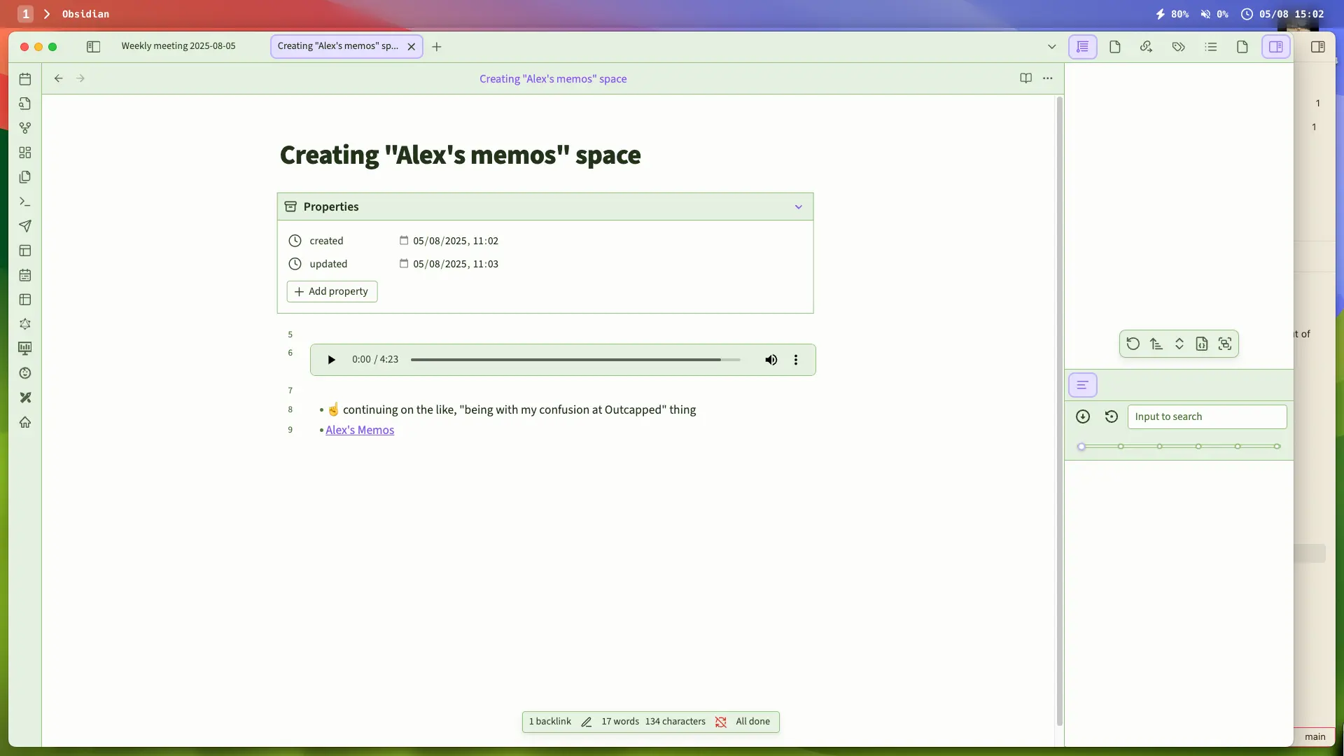Open the Alex's Memos link

360,430
